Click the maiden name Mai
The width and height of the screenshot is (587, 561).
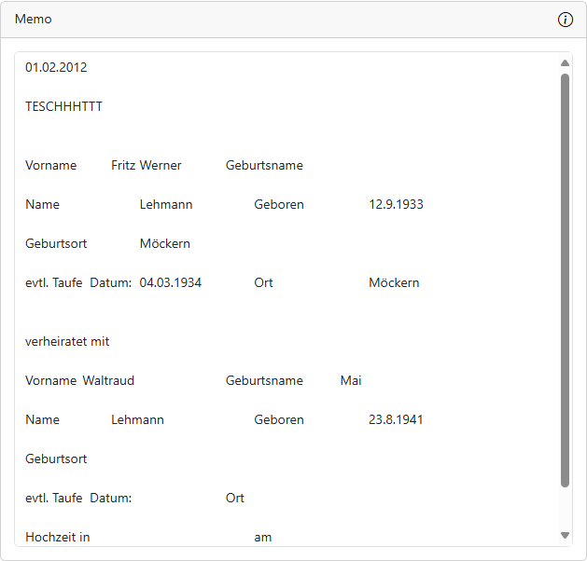point(351,380)
